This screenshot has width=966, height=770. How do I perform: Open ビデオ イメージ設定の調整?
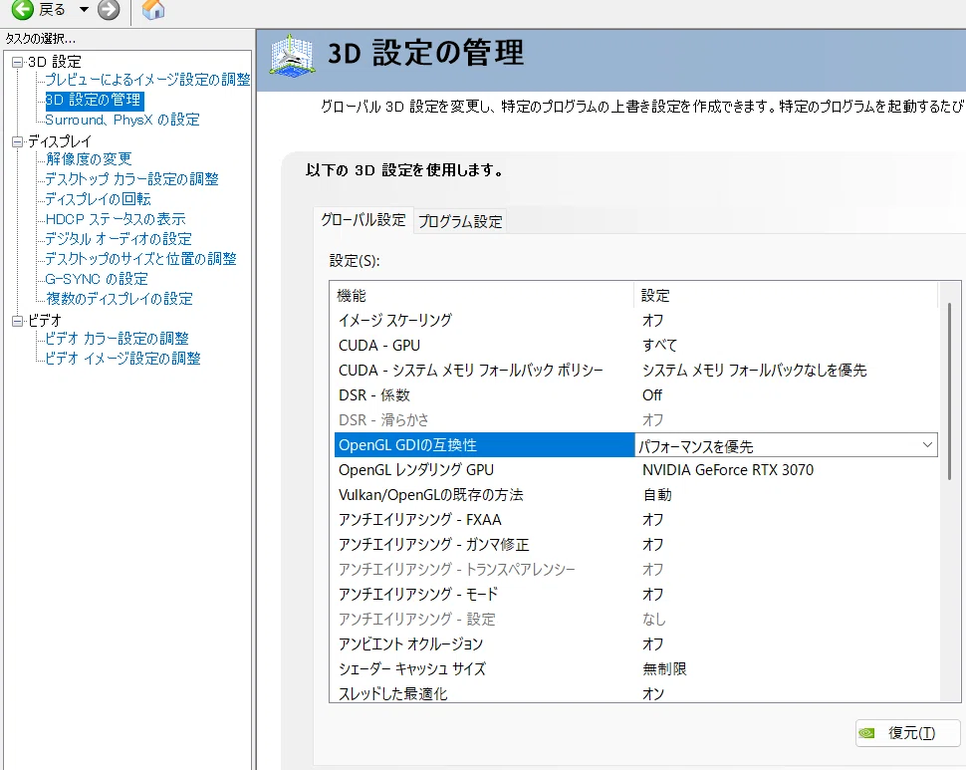pos(122,358)
